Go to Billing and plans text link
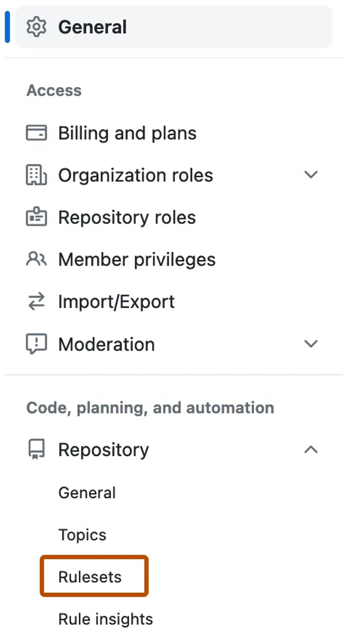 pos(127,133)
